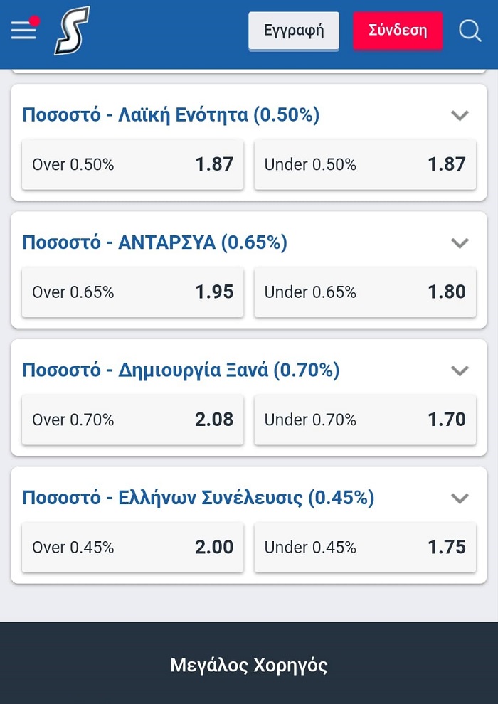
Task: Tap the Stoiximan S logo
Action: pyautogui.click(x=72, y=31)
